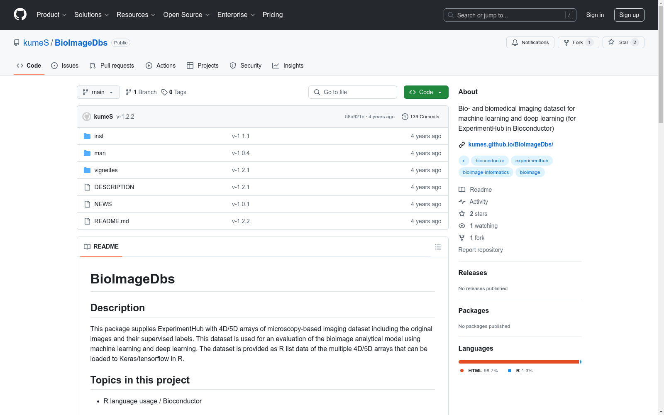
Task: Expand the Enterprise dropdown
Action: point(236,15)
